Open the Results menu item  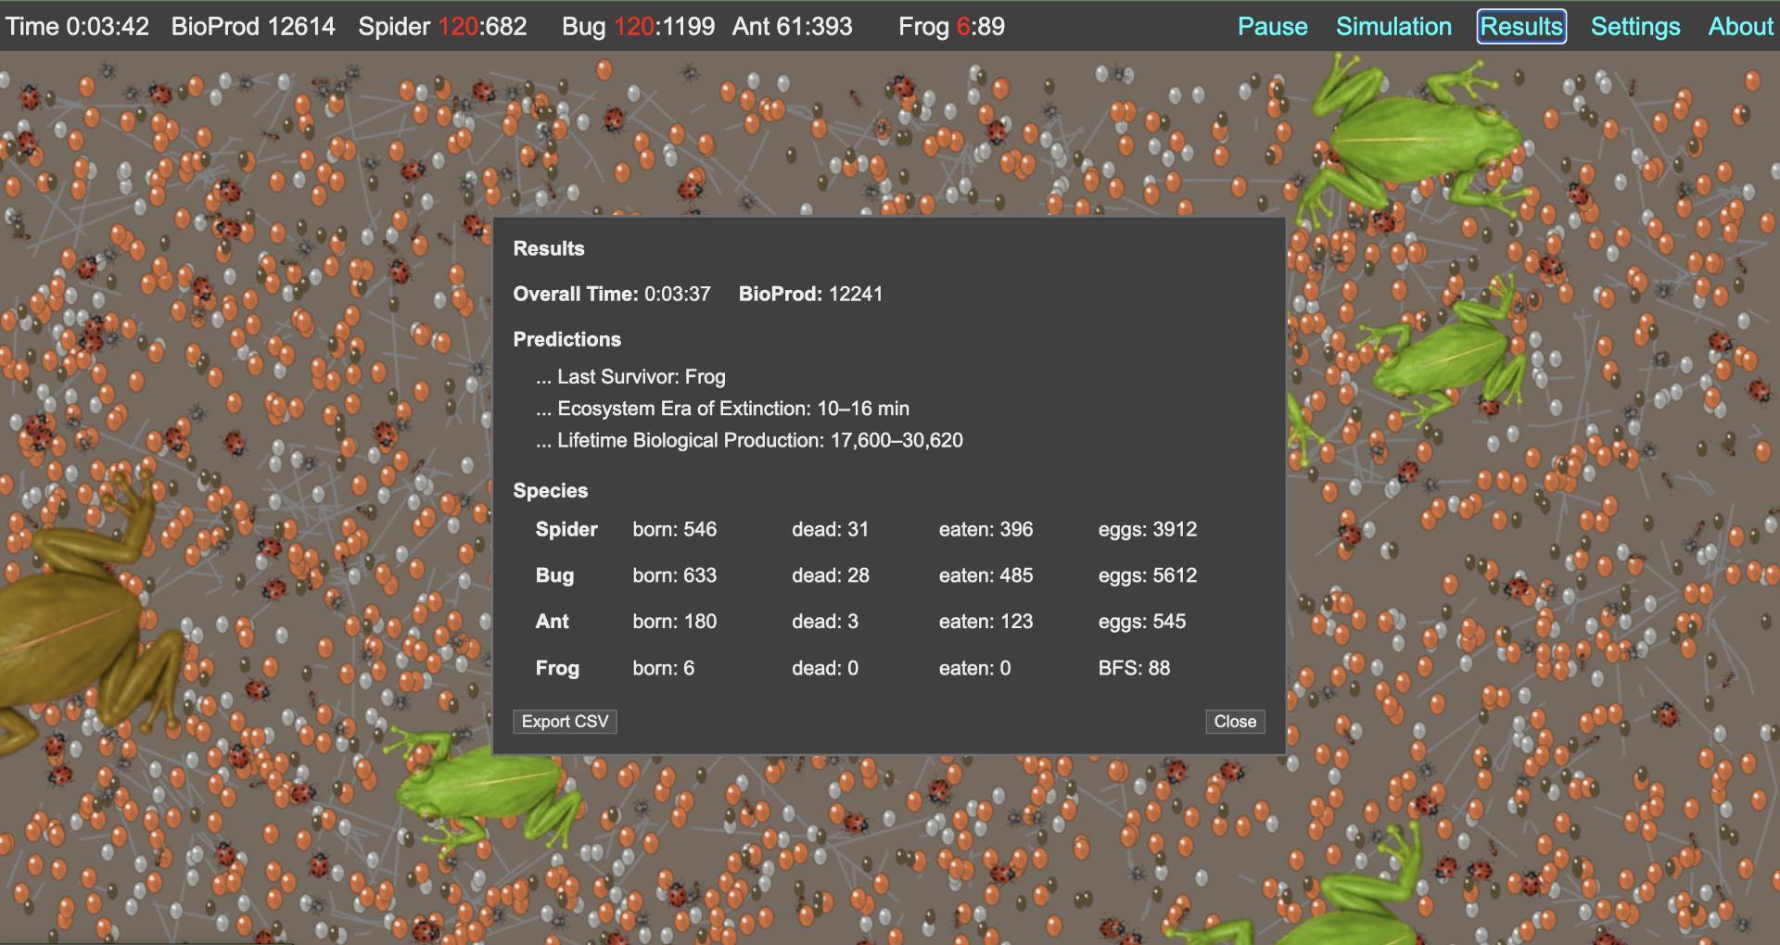[1521, 27]
